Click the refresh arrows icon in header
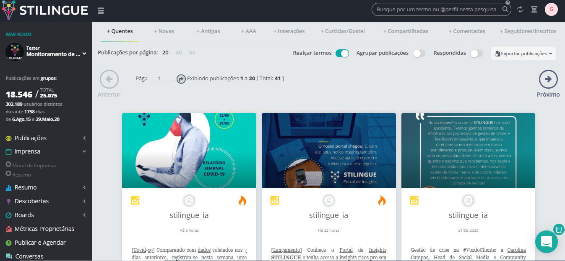 (x=520, y=10)
